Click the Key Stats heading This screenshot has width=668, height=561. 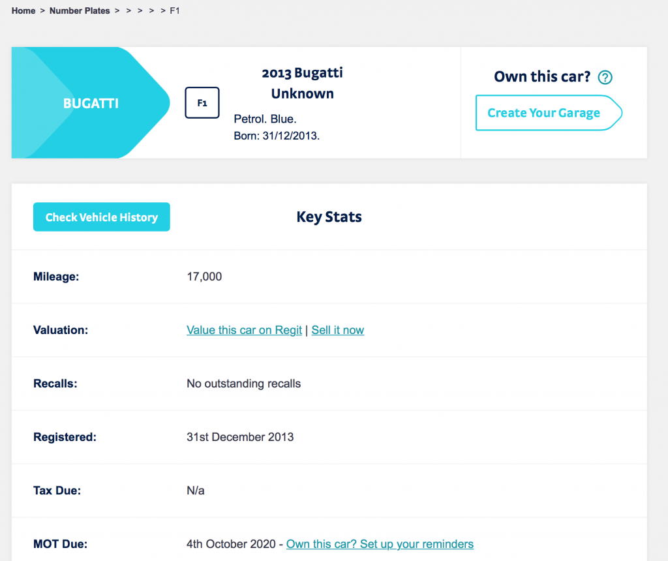click(329, 217)
